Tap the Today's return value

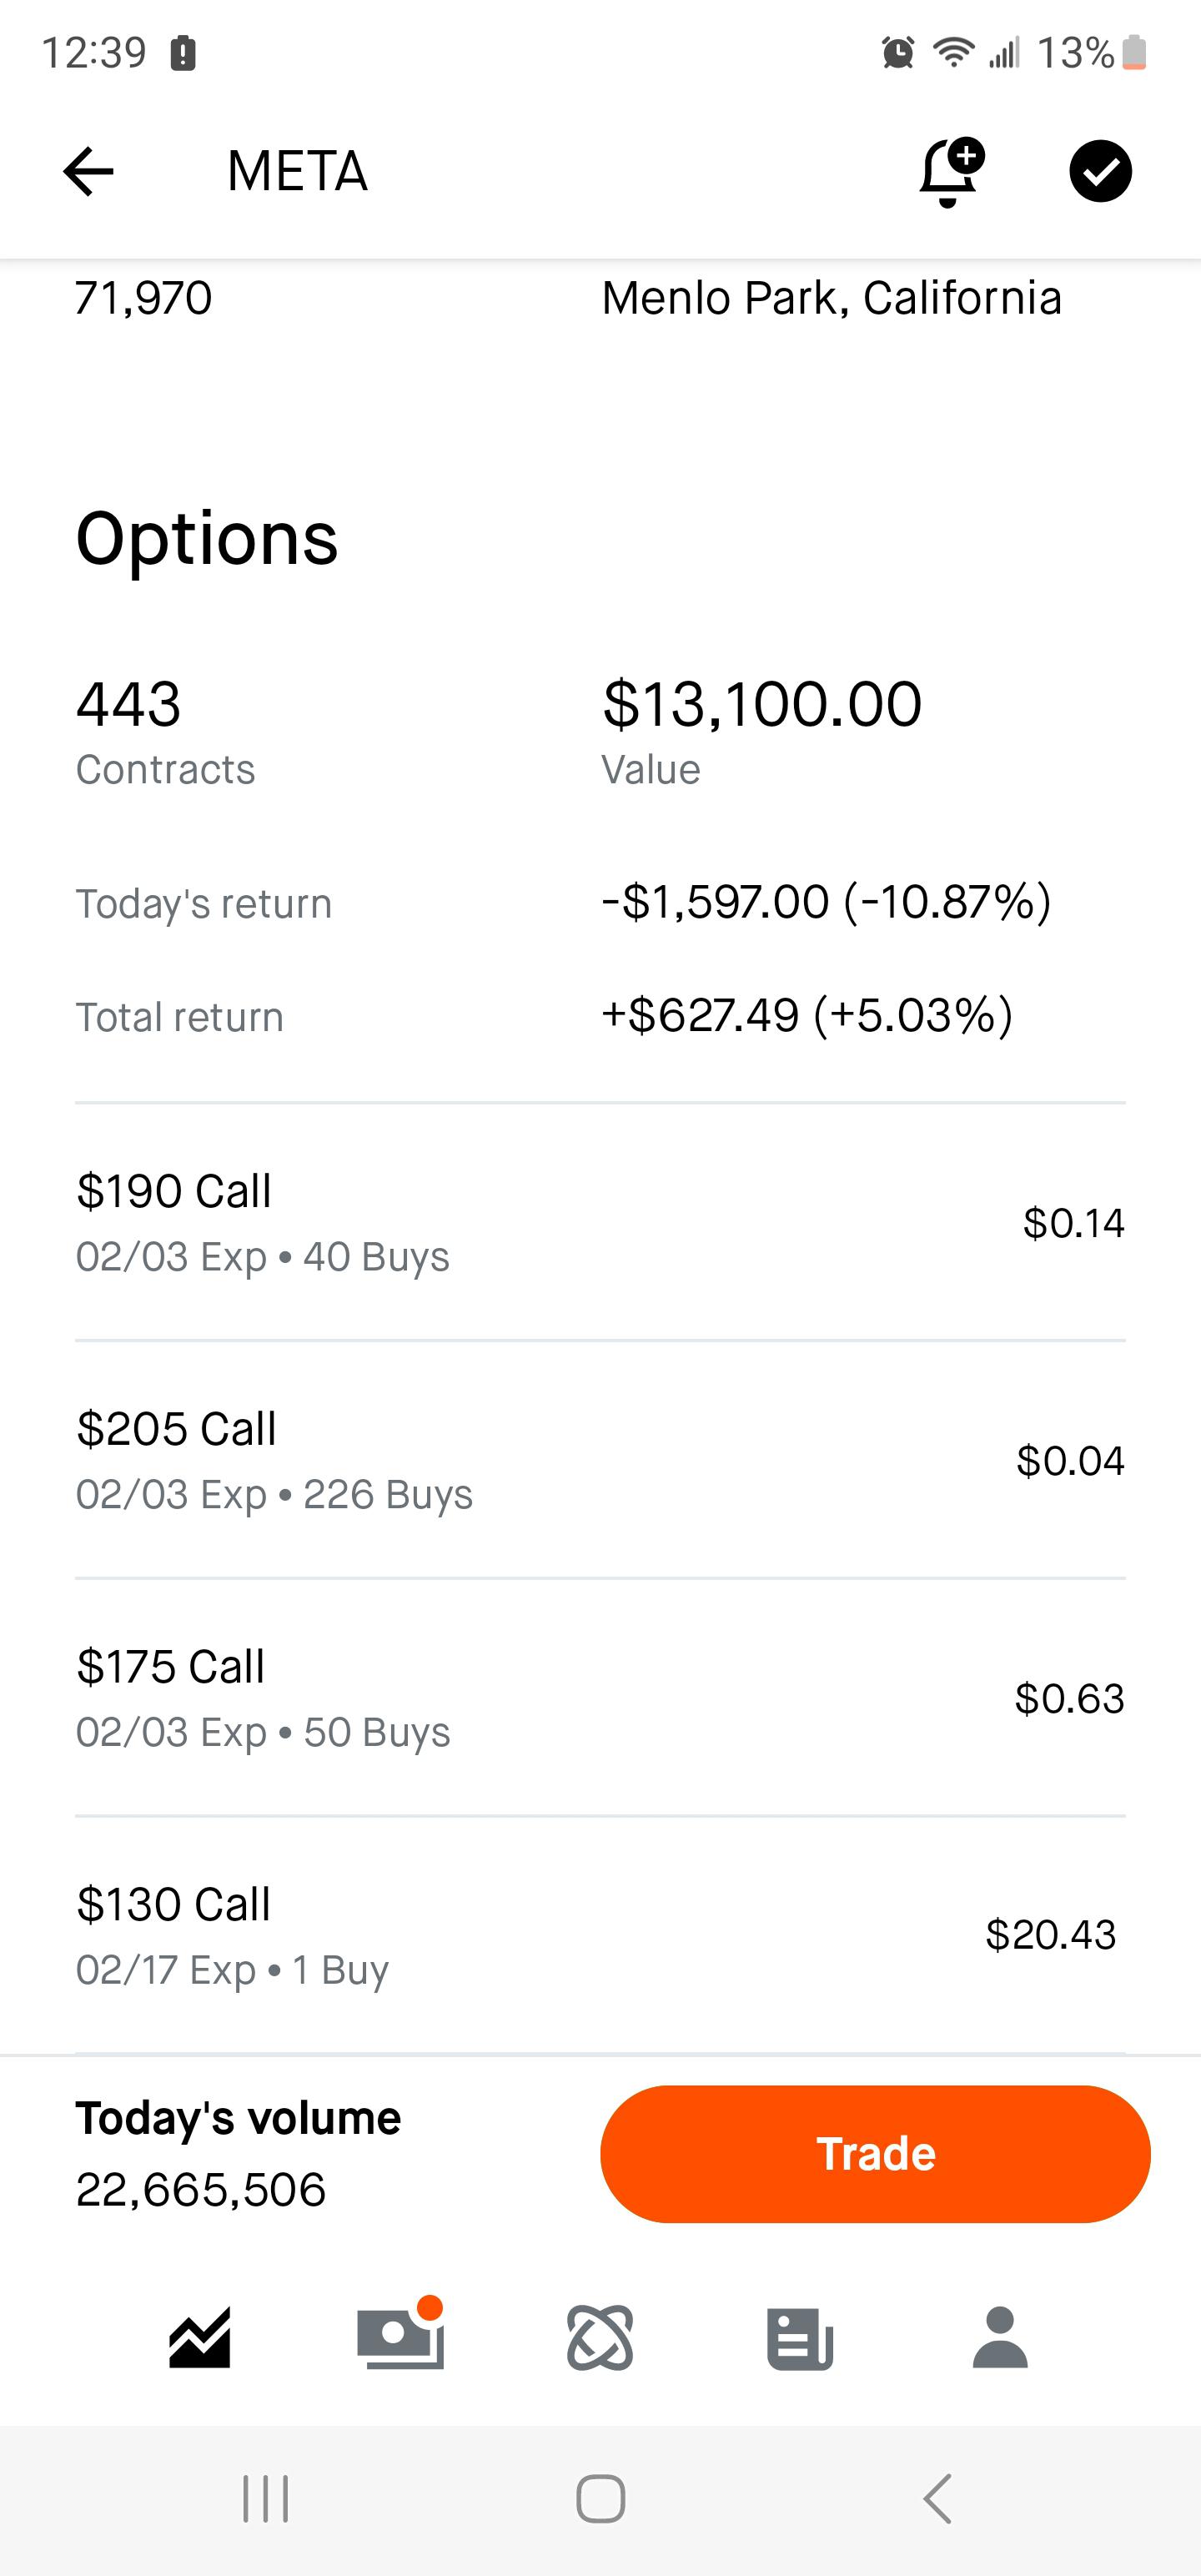[826, 902]
